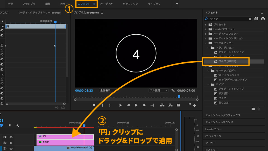Viewport: 268px width, 151px height.
Task: Select the VR グラデーションワイプ transition
Action: [233, 80]
